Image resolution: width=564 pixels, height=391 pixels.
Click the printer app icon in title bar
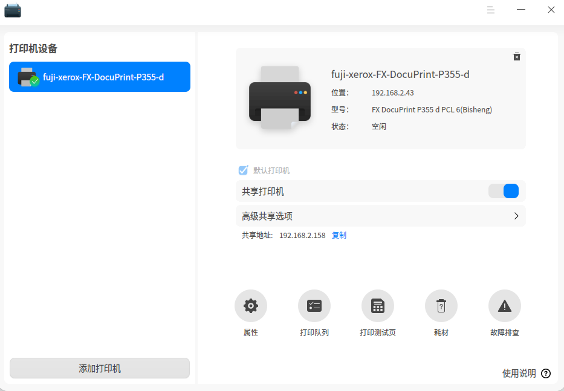click(x=13, y=10)
